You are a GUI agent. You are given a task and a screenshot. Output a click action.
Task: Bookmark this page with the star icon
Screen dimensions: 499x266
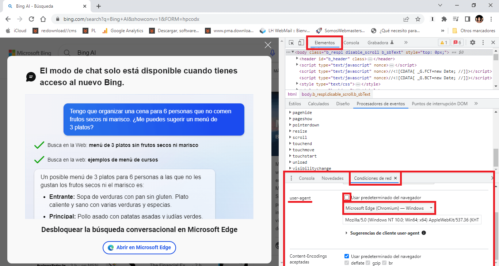(418, 19)
